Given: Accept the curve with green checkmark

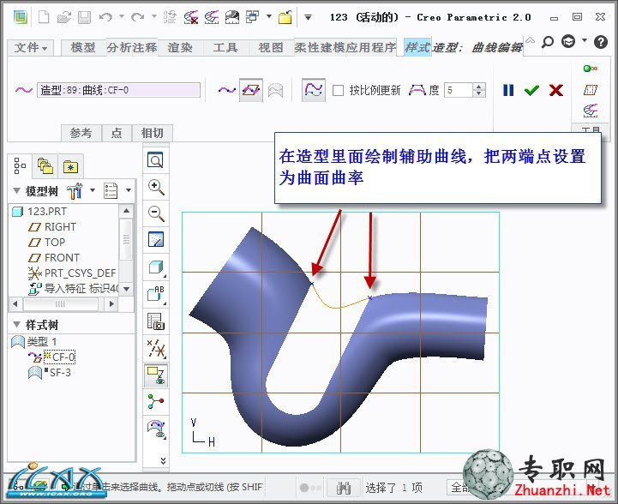Looking at the screenshot, I should [531, 90].
